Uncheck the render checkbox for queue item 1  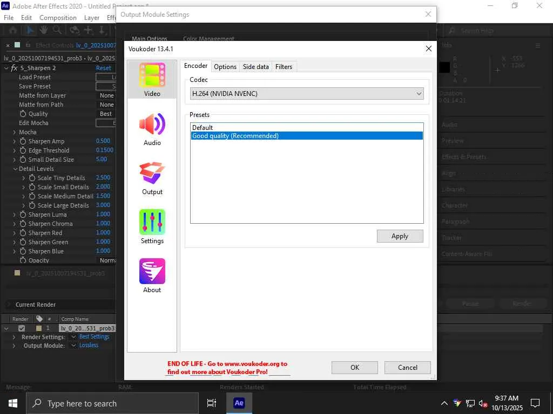point(22,328)
